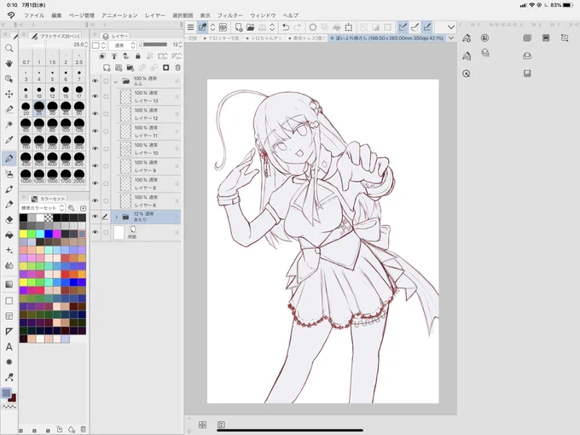Select the Figure rectangle tool
This screenshot has width=580, height=435.
point(9,301)
